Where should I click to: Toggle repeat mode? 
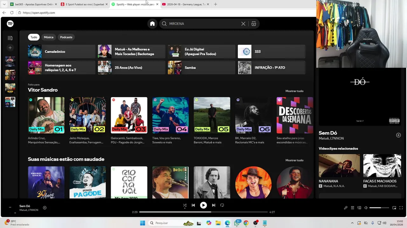[x=222, y=205]
